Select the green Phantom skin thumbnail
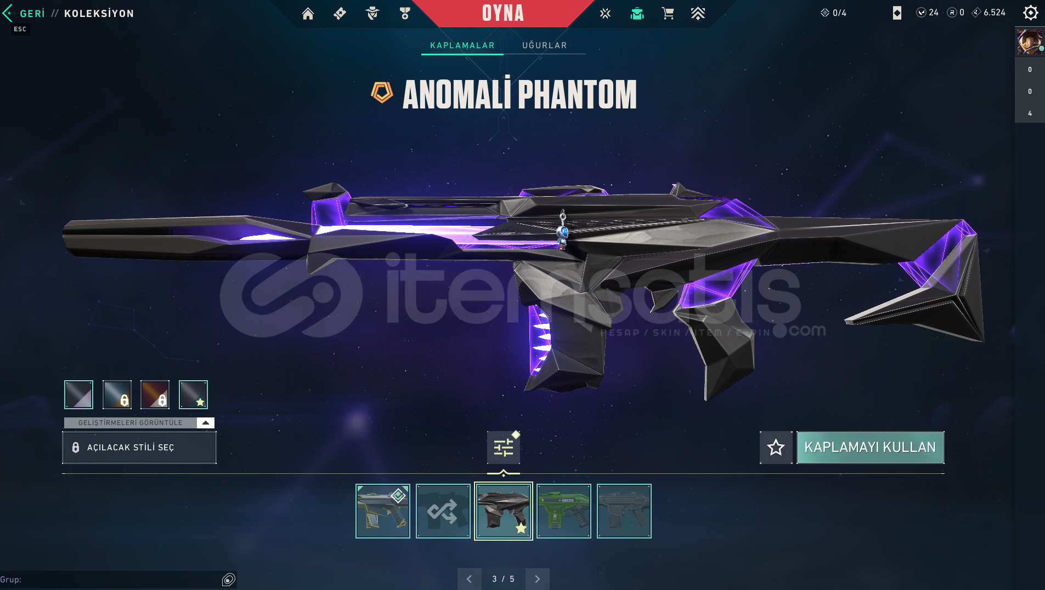1045x590 pixels. 564,511
